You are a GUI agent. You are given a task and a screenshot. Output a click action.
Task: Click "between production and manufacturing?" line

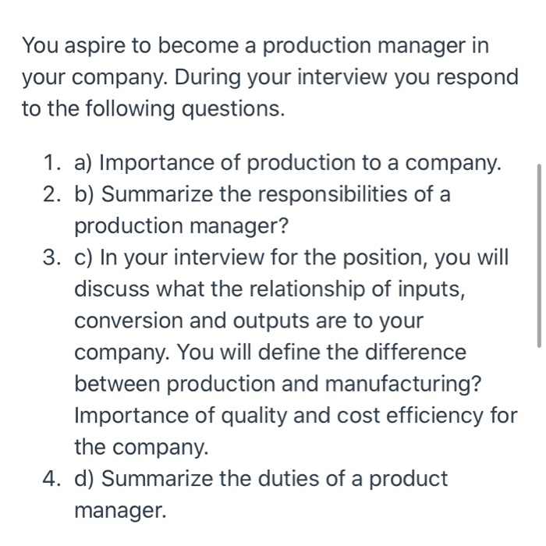[x=278, y=384]
